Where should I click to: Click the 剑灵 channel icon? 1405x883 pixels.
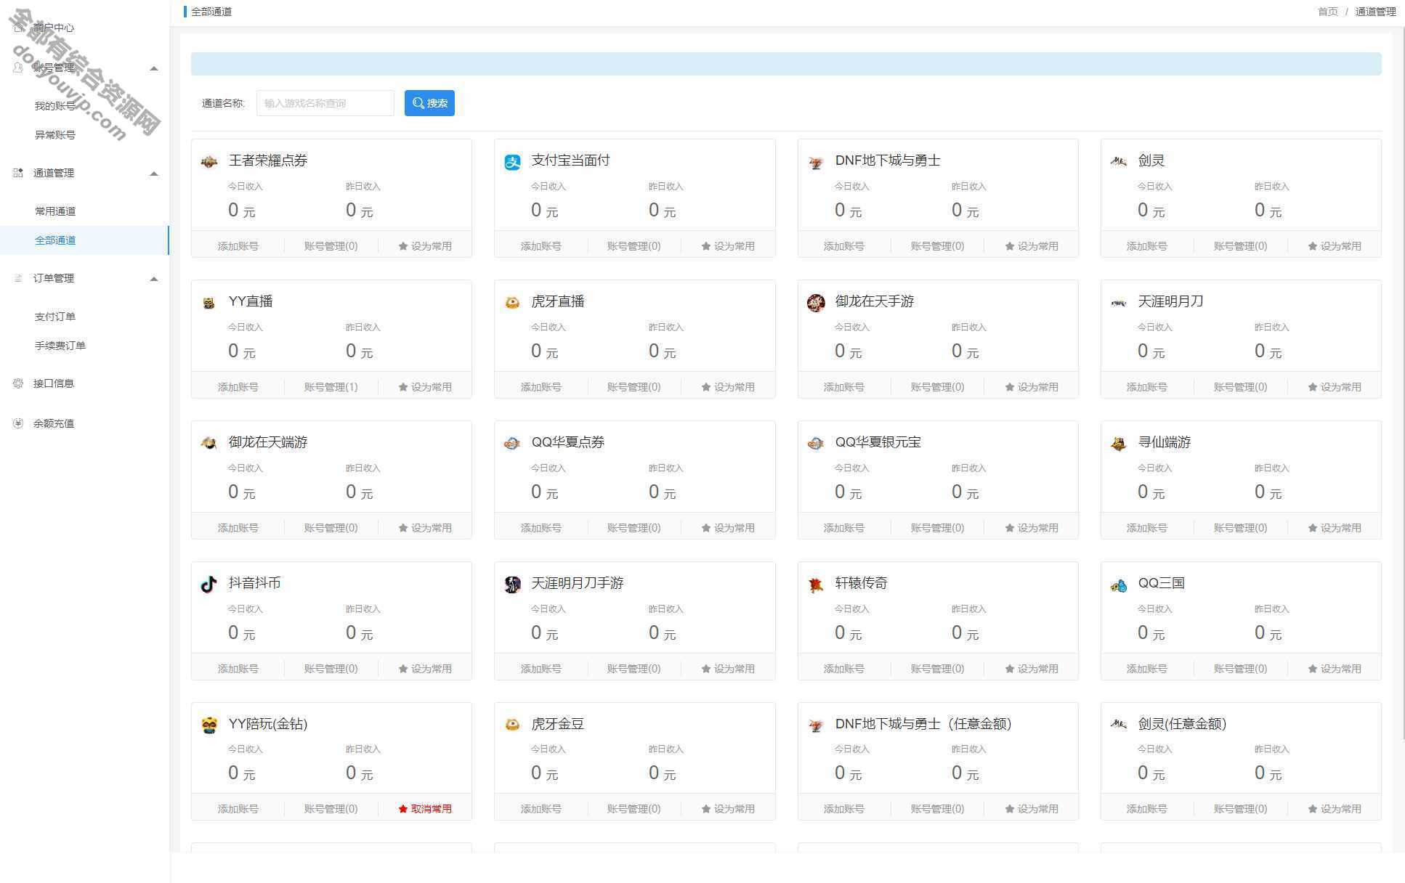1119,161
